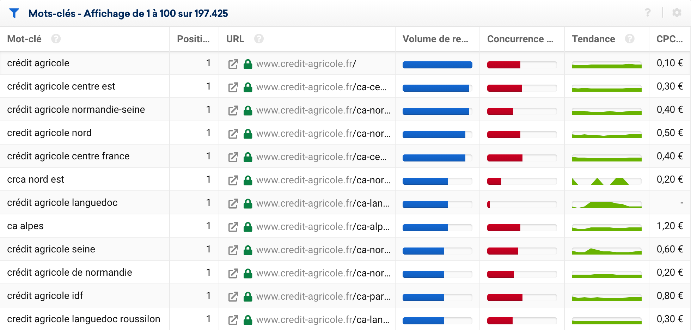Sort by Position column header
This screenshot has width=691, height=330.
coord(193,39)
